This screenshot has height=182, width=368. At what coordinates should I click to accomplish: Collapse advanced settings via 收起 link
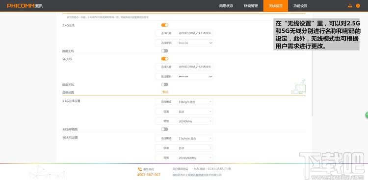point(165,92)
